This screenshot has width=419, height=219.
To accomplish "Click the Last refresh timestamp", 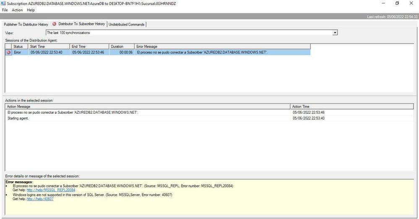I will click(x=392, y=17).
